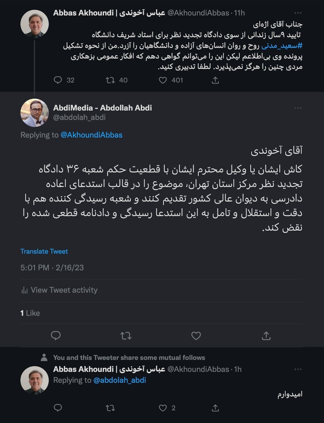The width and height of the screenshot is (324, 423).
Task: Open more options for the top tweet
Action: tap(298, 13)
